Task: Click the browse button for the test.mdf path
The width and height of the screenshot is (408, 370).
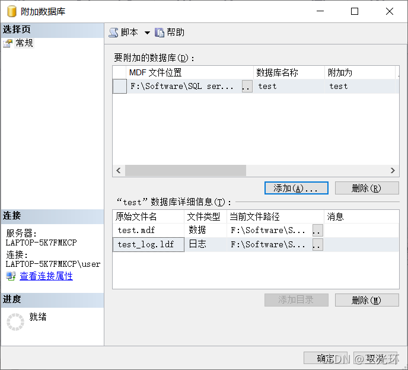Action: [x=318, y=230]
